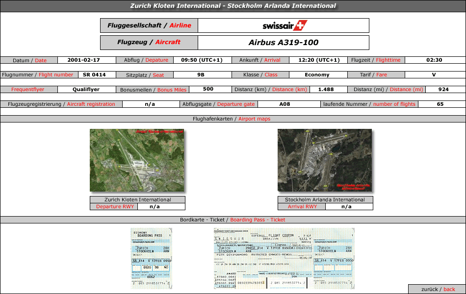Click the Ankunft / Arrival label
This screenshot has width=466, height=294.
[260, 60]
